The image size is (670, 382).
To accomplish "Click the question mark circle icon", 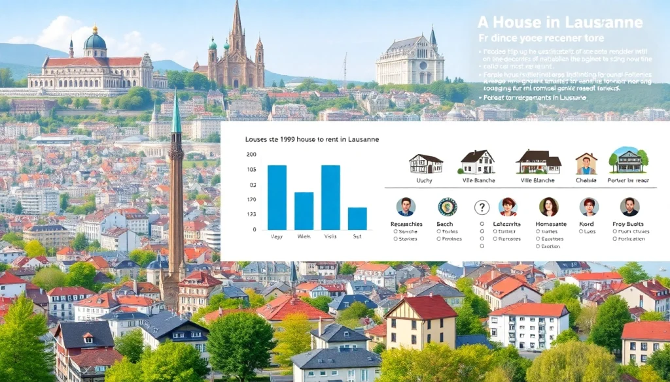I will 482,208.
